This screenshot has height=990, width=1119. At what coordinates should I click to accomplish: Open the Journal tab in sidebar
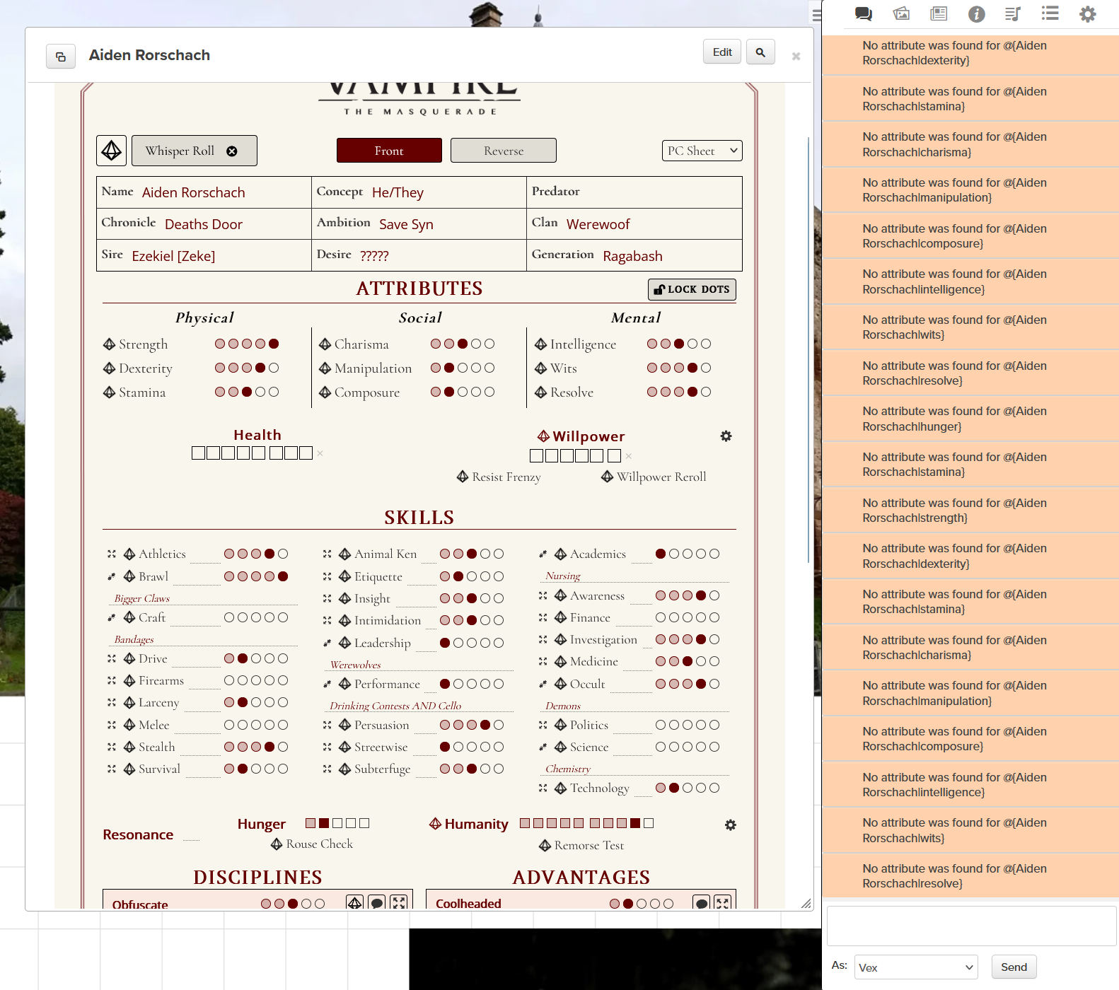click(939, 14)
